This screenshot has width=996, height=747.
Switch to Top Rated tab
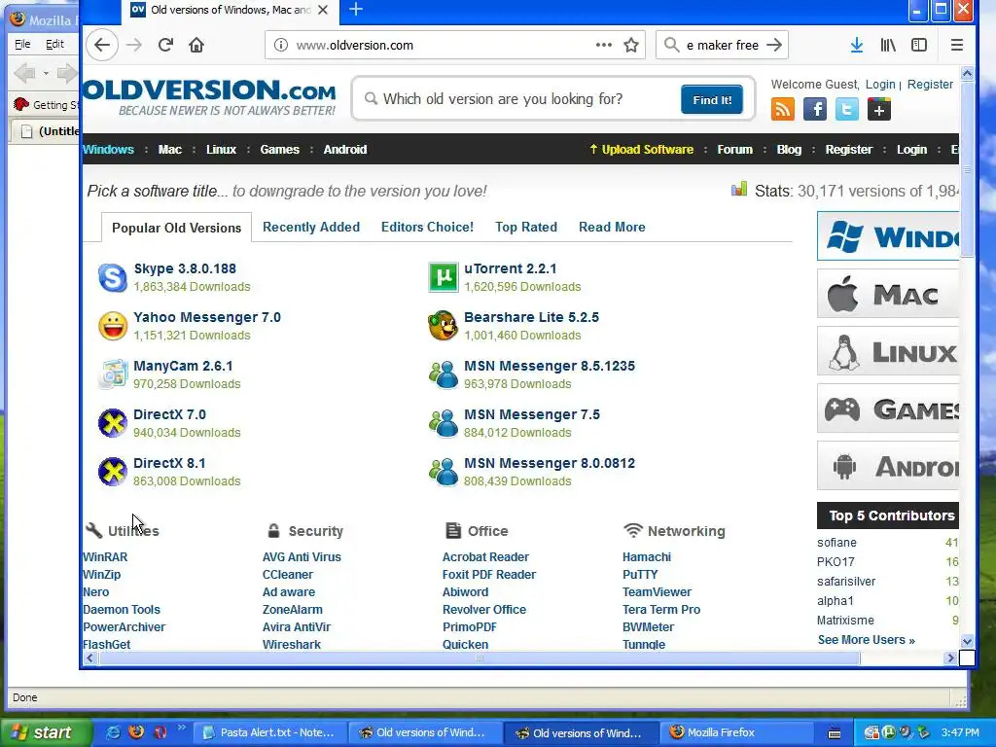point(526,228)
